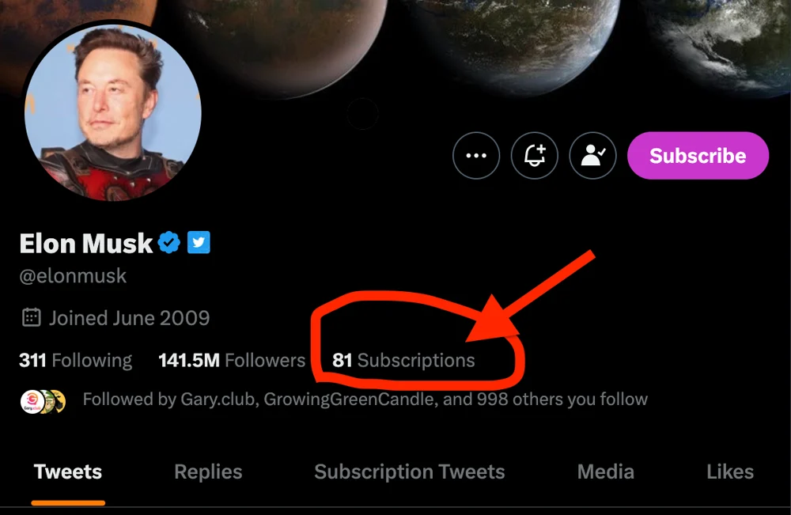
Task: Click the blue verified badge next to Elon Musk
Action: 168,243
